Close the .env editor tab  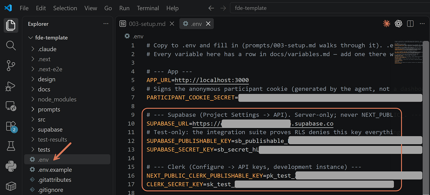[208, 24]
